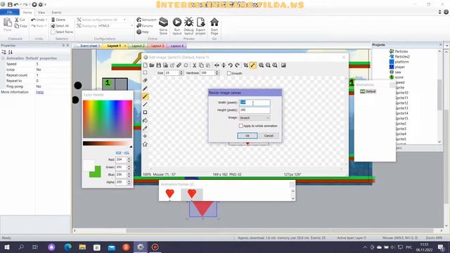Screen dimensions: 450x253
Task: Enable the Smooth checkbox
Action: 229,73
